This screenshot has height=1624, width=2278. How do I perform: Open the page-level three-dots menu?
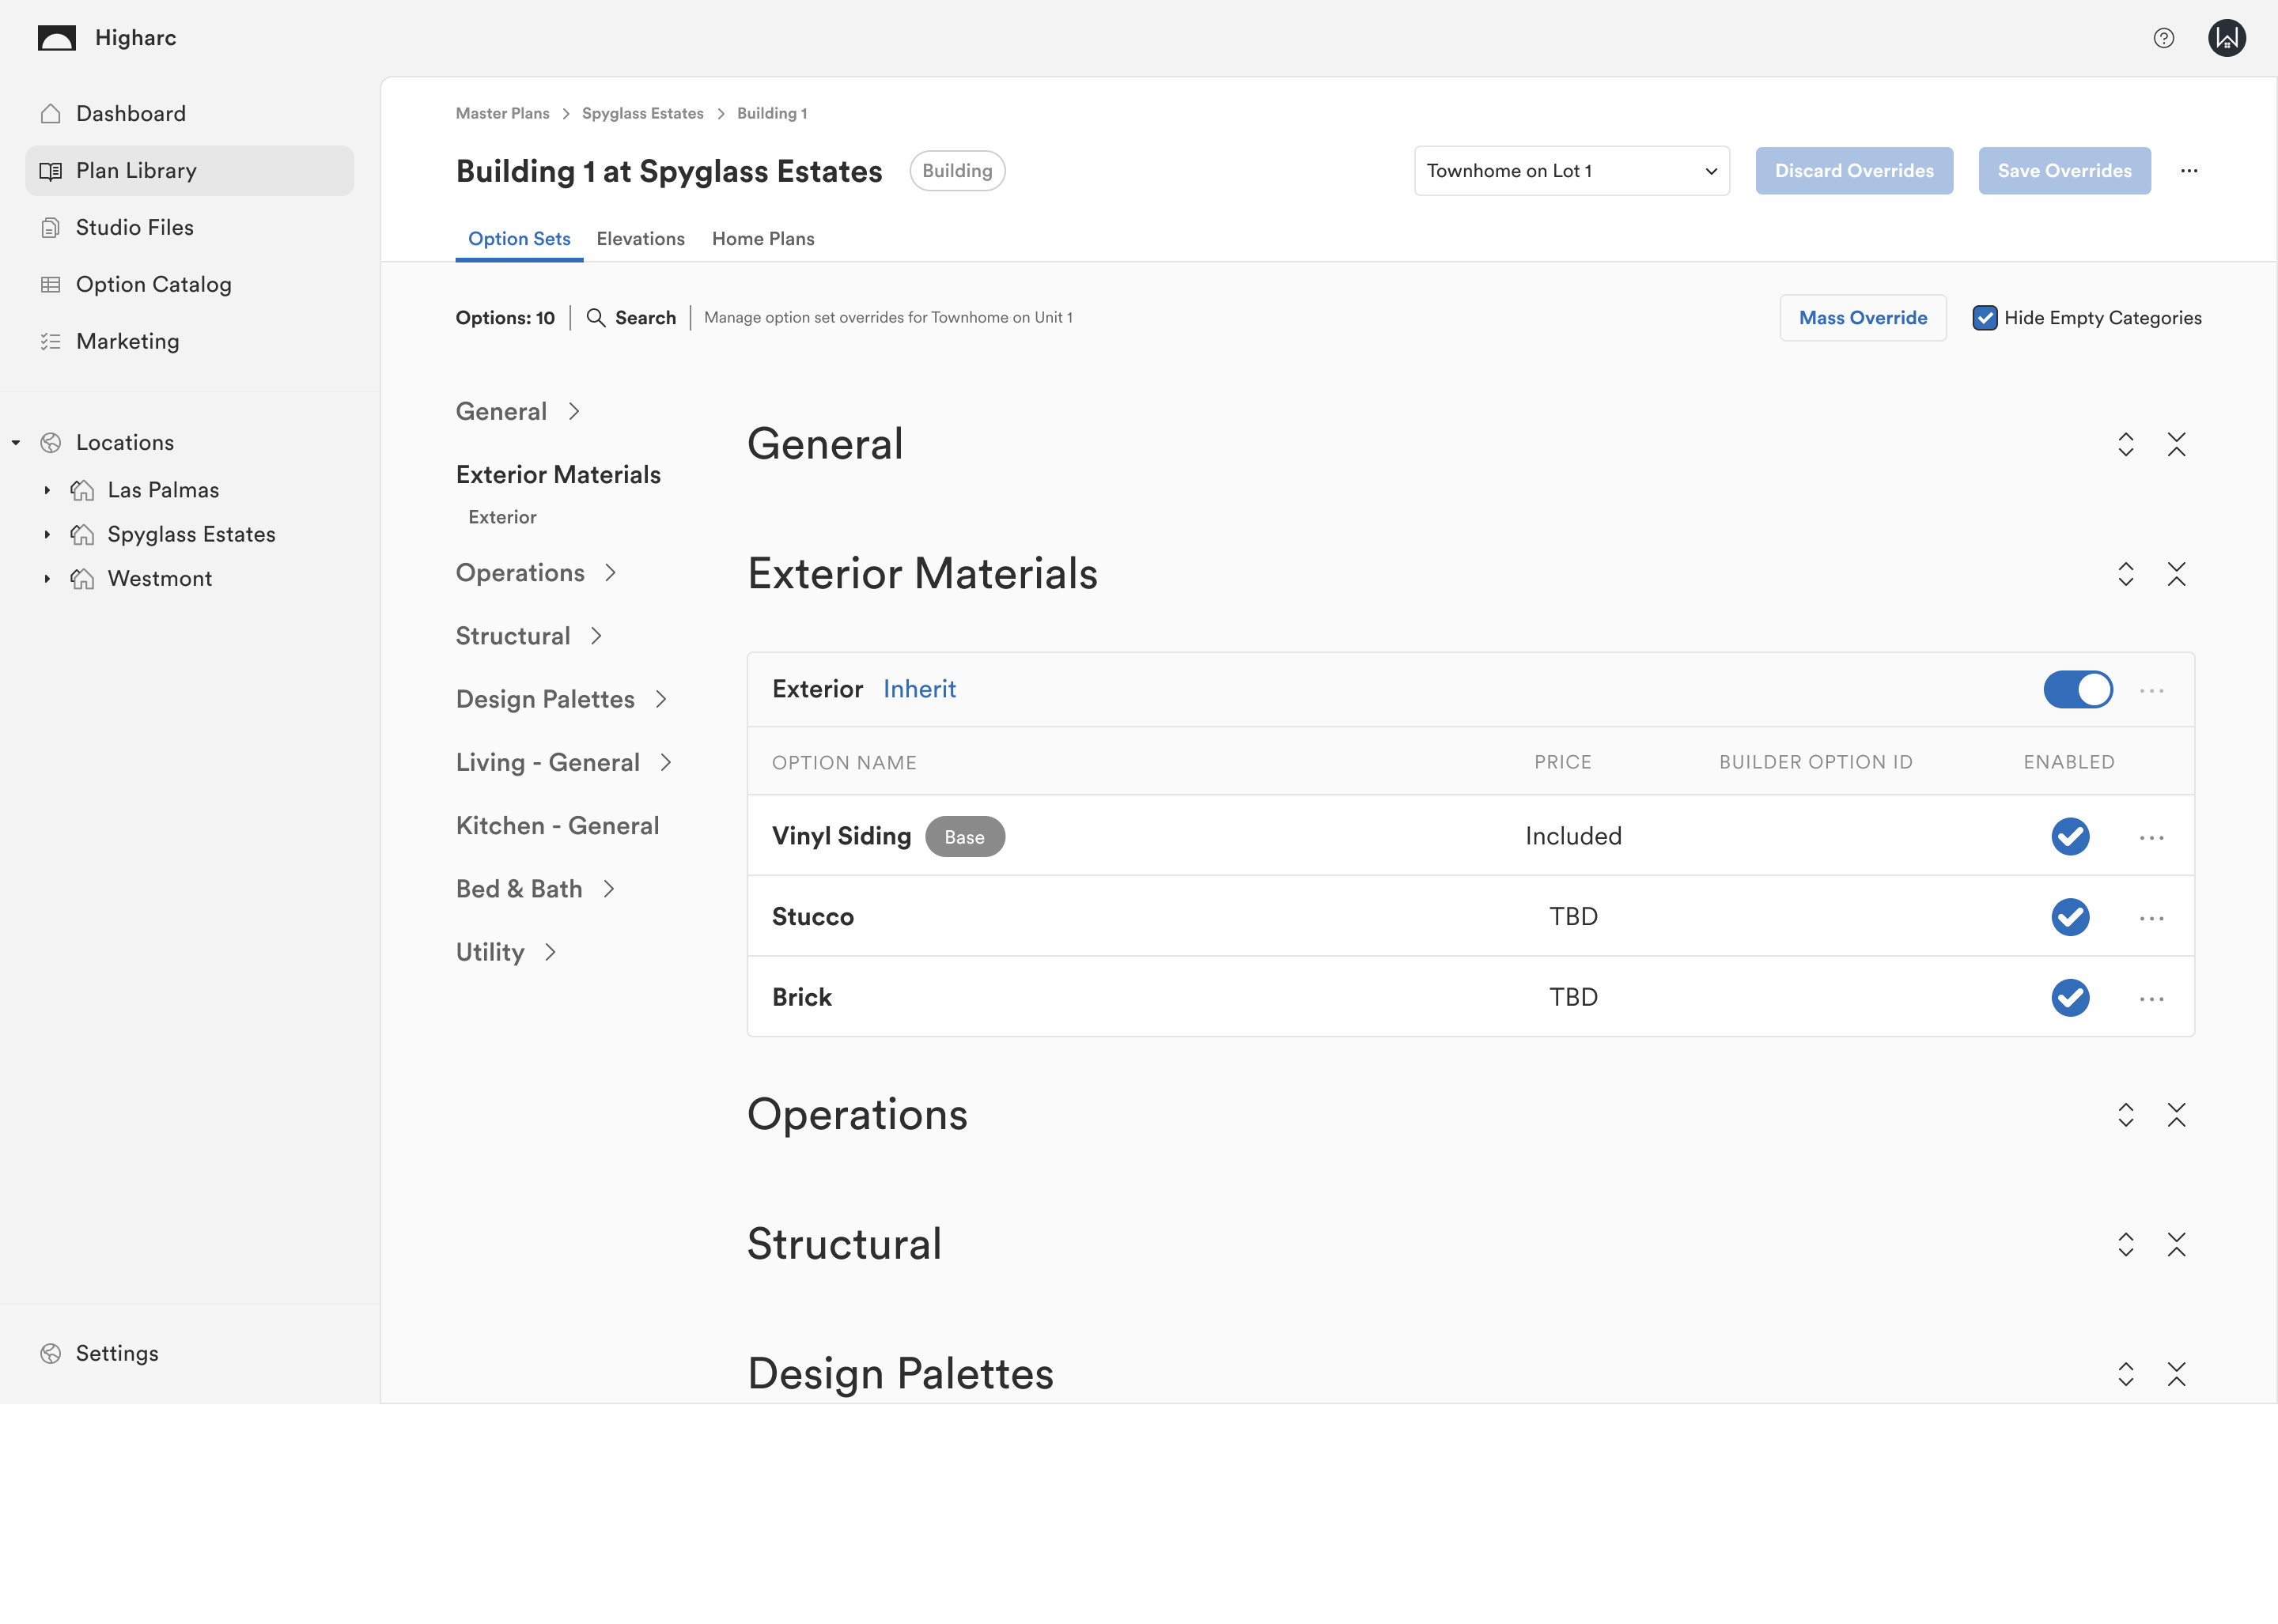[x=2189, y=171]
